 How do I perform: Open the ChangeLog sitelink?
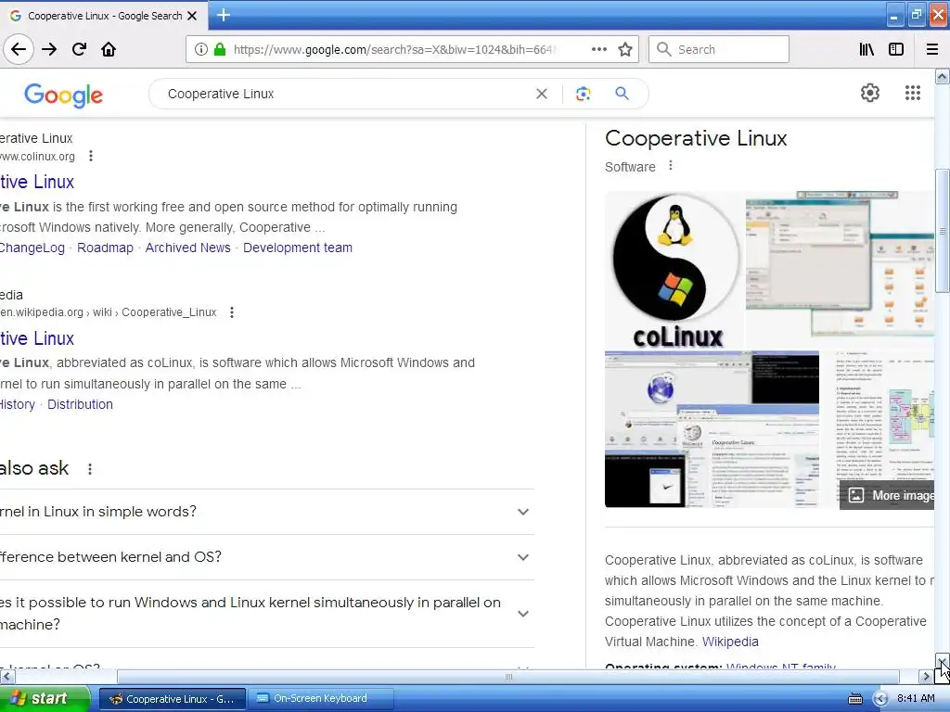click(x=32, y=248)
